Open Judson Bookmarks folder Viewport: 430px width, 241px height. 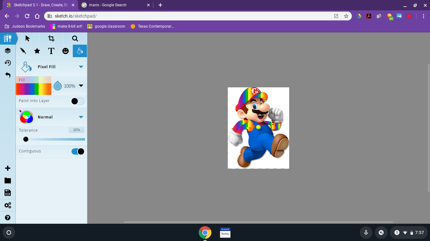point(25,26)
